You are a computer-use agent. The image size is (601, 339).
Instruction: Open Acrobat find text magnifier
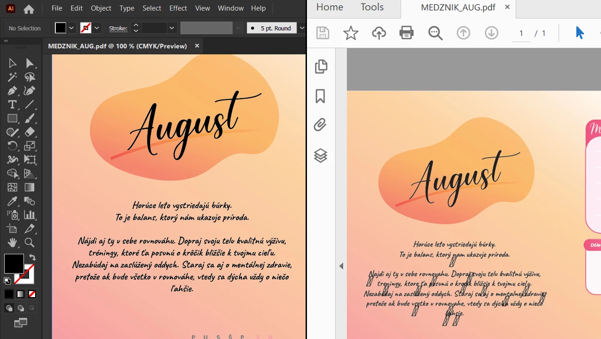435,33
